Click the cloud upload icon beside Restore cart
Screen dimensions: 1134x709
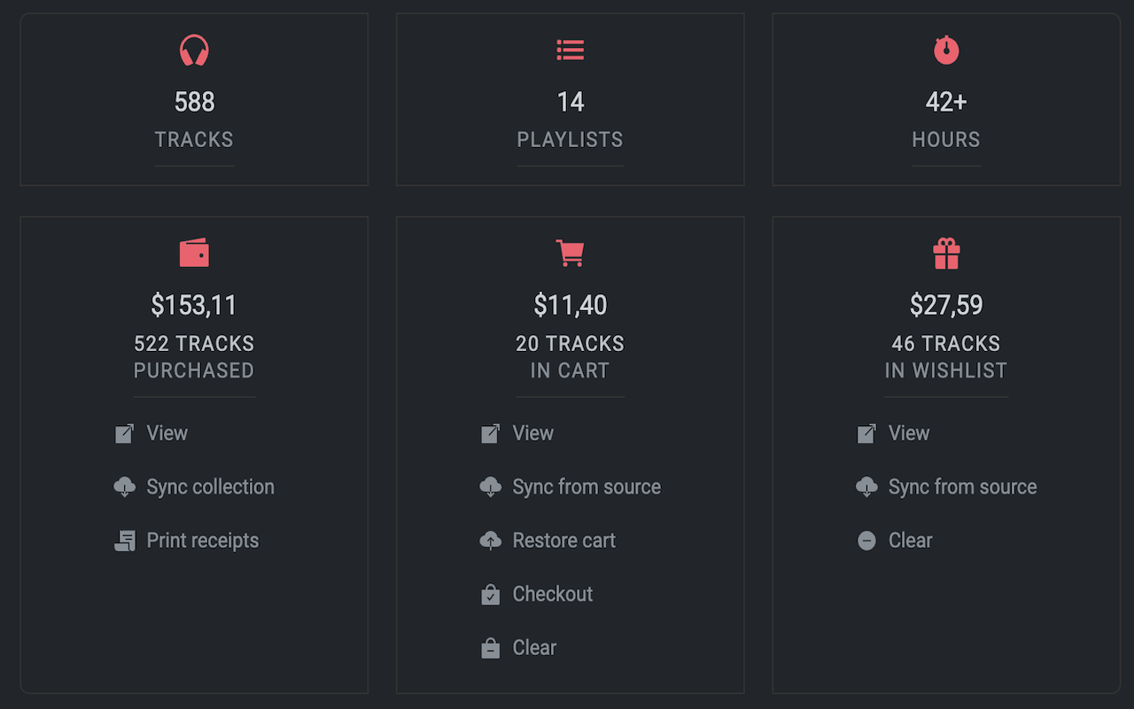point(491,540)
